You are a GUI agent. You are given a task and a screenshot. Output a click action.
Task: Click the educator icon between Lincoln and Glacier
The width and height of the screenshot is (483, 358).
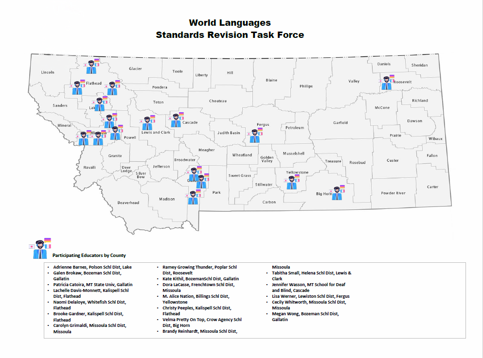coord(91,66)
